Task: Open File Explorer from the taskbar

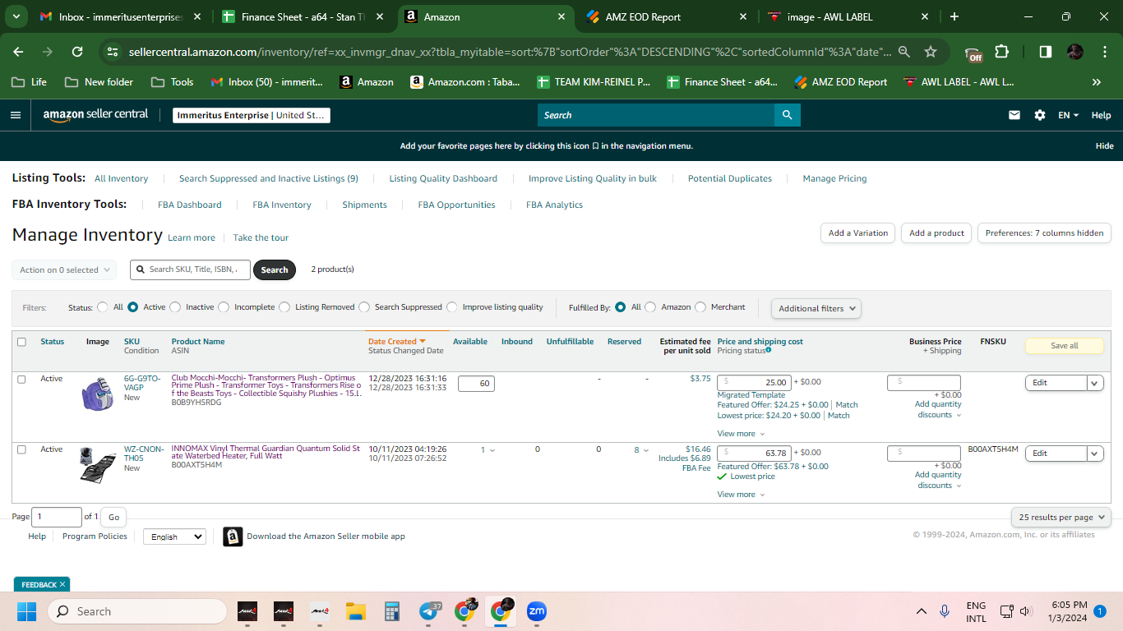Action: click(x=355, y=611)
